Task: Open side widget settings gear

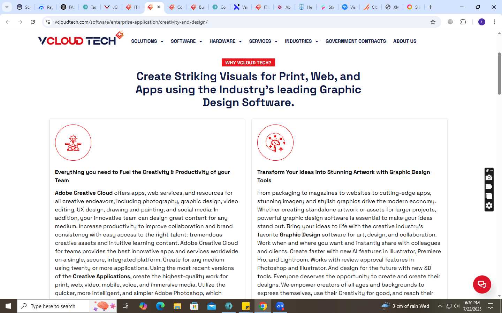Action: 489,206
